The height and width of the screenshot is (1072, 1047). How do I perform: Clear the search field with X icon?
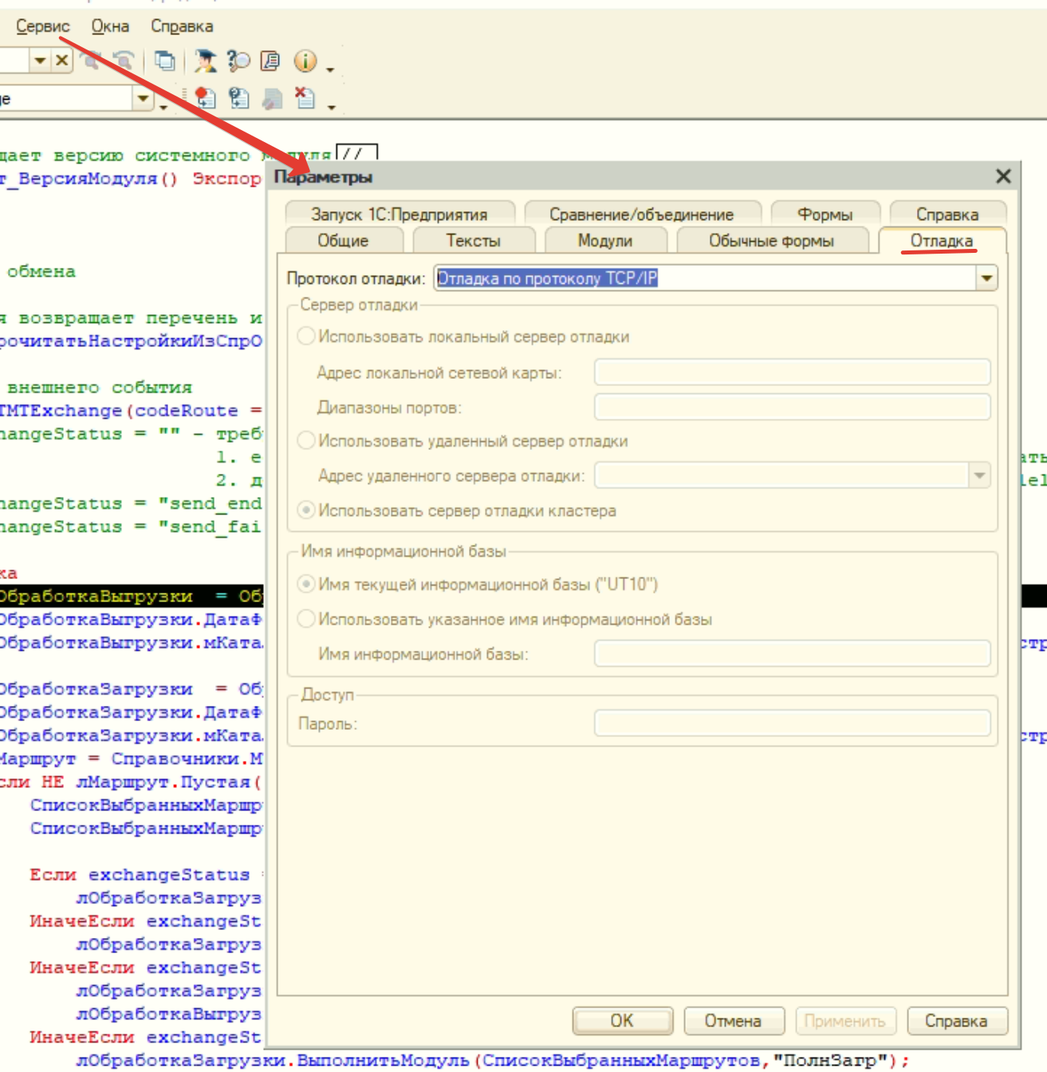click(61, 61)
